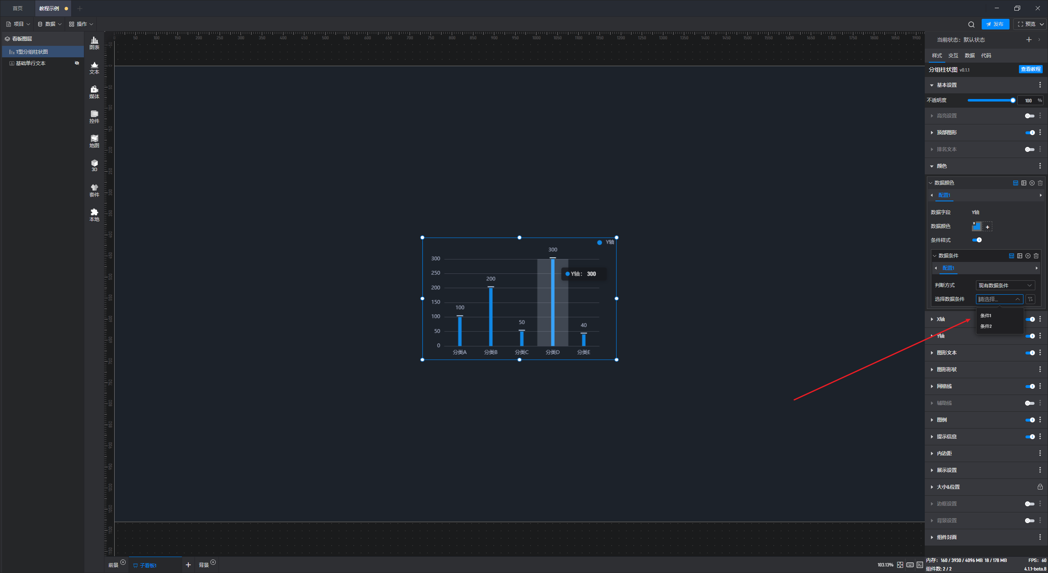This screenshot has height=573, width=1048.
Task: Click the delete icon in 数据颜色 header
Action: (x=1040, y=183)
